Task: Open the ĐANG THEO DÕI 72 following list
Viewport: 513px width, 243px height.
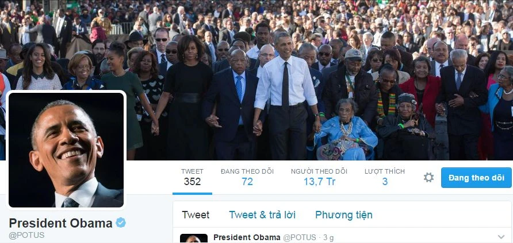Action: (247, 177)
